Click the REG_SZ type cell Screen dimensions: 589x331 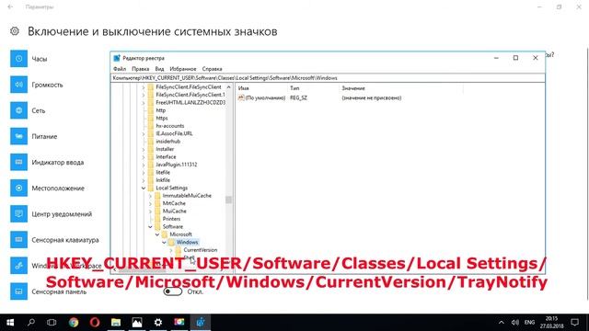pos(298,98)
